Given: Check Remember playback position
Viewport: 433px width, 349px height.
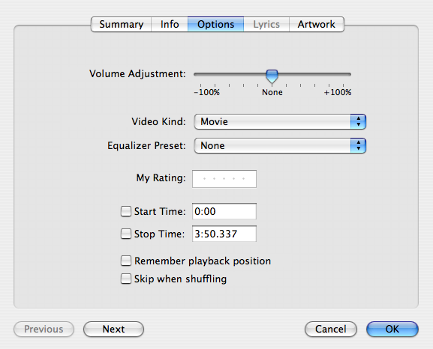Looking at the screenshot, I should [x=126, y=261].
